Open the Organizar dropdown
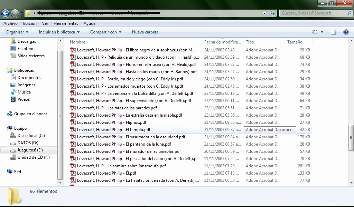Screen dimensions: 354x207 coord(17,32)
